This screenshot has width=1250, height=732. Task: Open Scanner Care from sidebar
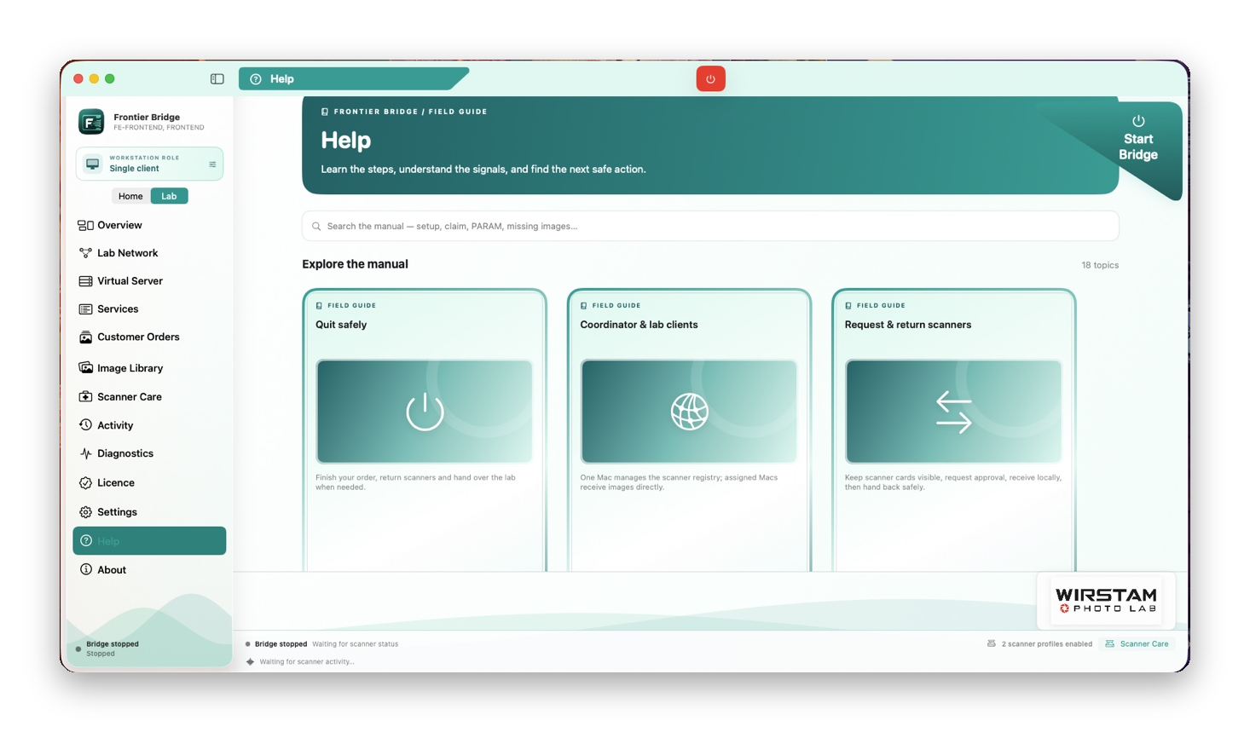tap(149, 397)
